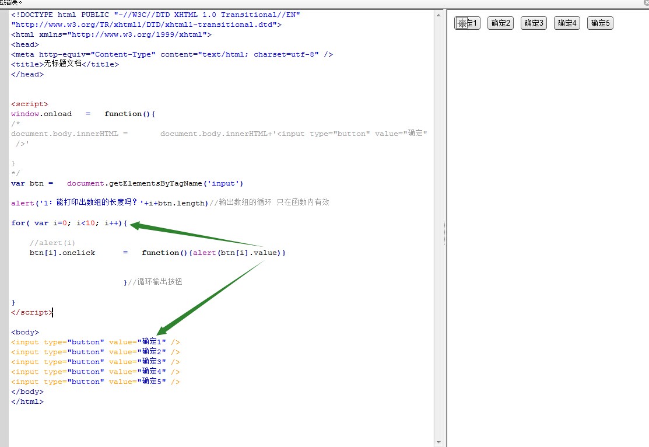Click the opening <script> tag

click(x=30, y=104)
